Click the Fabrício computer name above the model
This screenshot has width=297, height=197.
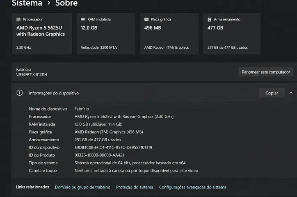click(23, 69)
